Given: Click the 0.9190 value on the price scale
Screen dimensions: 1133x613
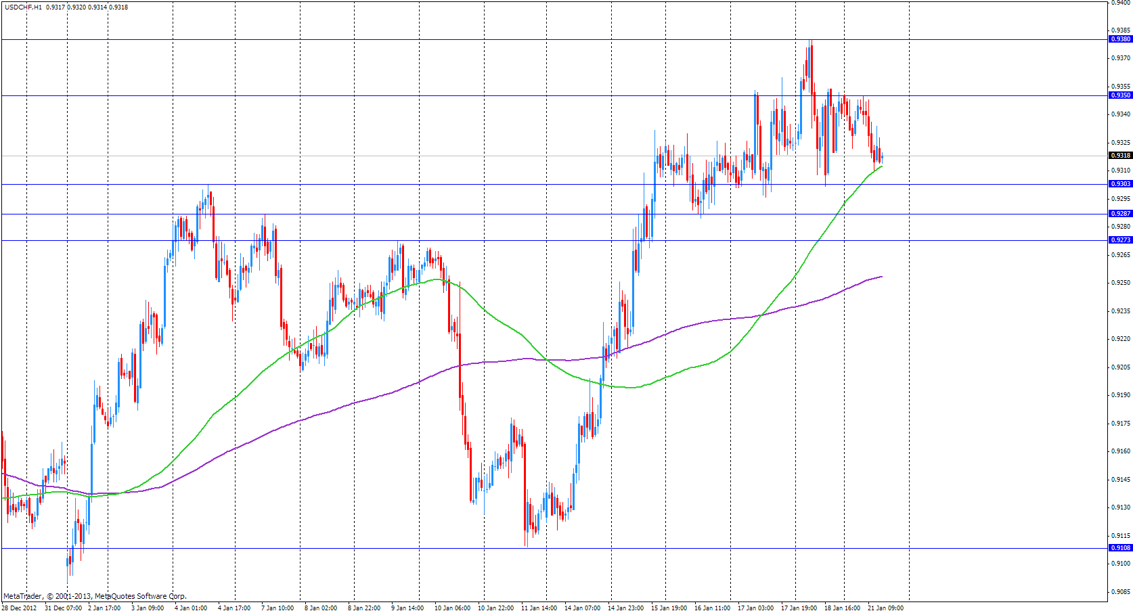Looking at the screenshot, I should (x=1121, y=395).
